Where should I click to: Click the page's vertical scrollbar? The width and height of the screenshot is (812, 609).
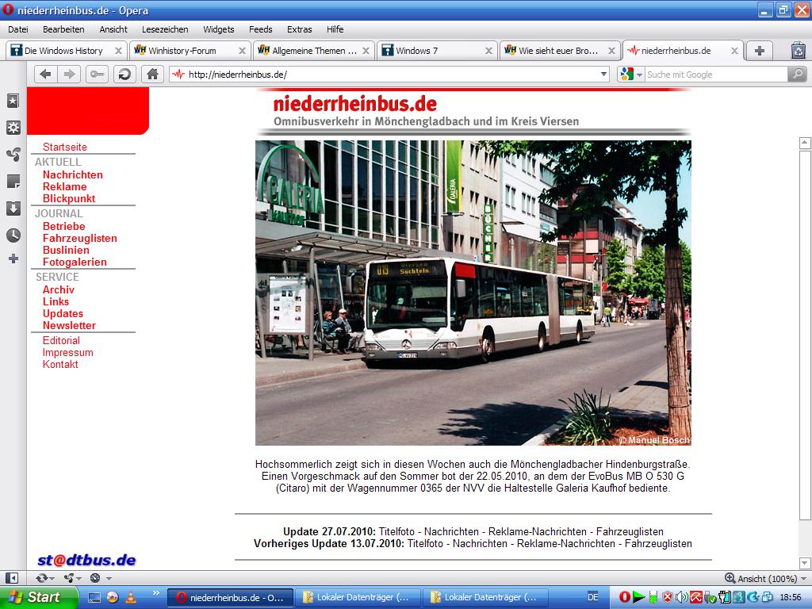[x=805, y=333]
